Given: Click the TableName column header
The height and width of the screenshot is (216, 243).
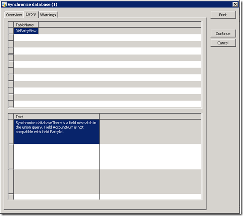Looking at the screenshot, I should pos(26,25).
